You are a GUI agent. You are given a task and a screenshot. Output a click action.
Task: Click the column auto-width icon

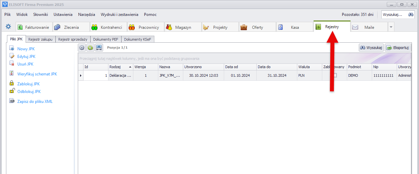point(99,48)
